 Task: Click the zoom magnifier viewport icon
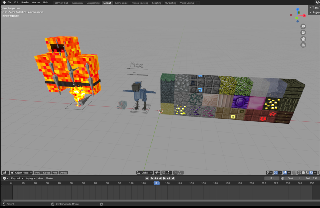click(303, 26)
